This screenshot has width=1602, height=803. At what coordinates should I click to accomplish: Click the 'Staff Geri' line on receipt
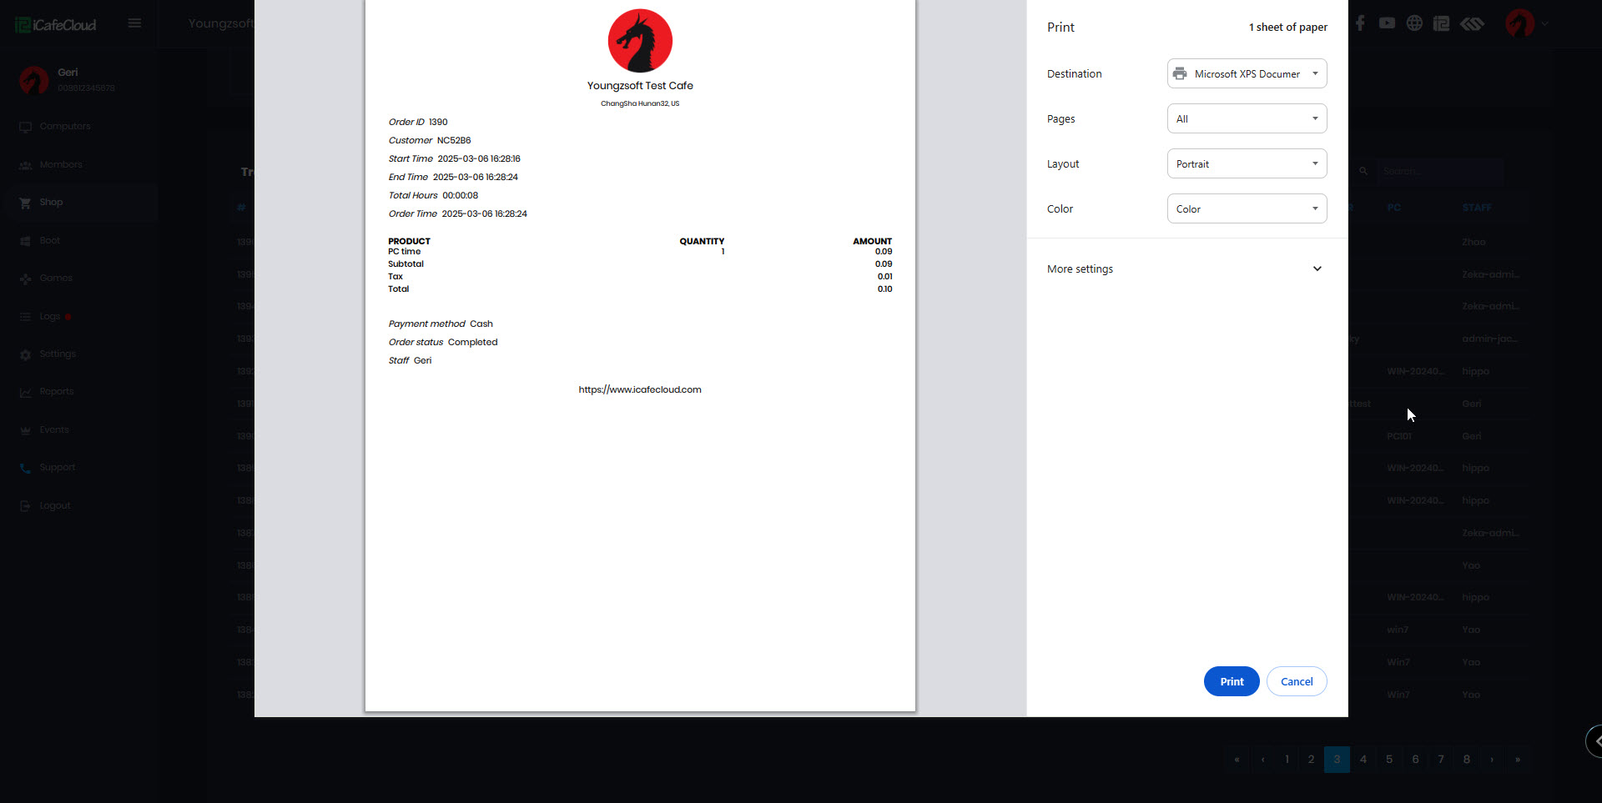click(x=410, y=360)
